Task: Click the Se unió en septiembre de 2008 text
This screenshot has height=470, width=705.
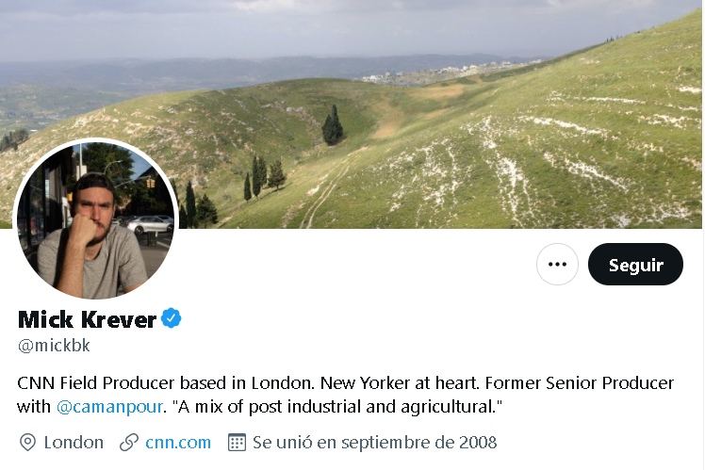Action: point(374,442)
